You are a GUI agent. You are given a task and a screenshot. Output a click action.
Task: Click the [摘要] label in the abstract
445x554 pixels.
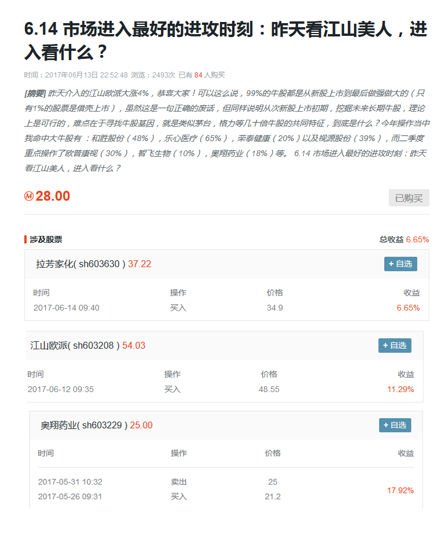point(35,93)
